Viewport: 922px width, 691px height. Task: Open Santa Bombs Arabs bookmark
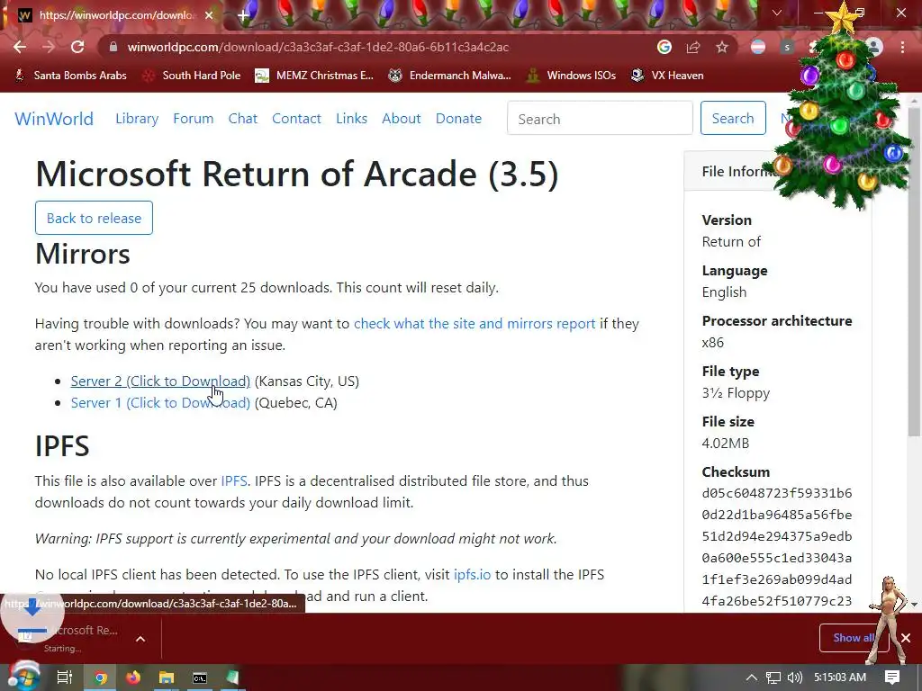pos(70,76)
